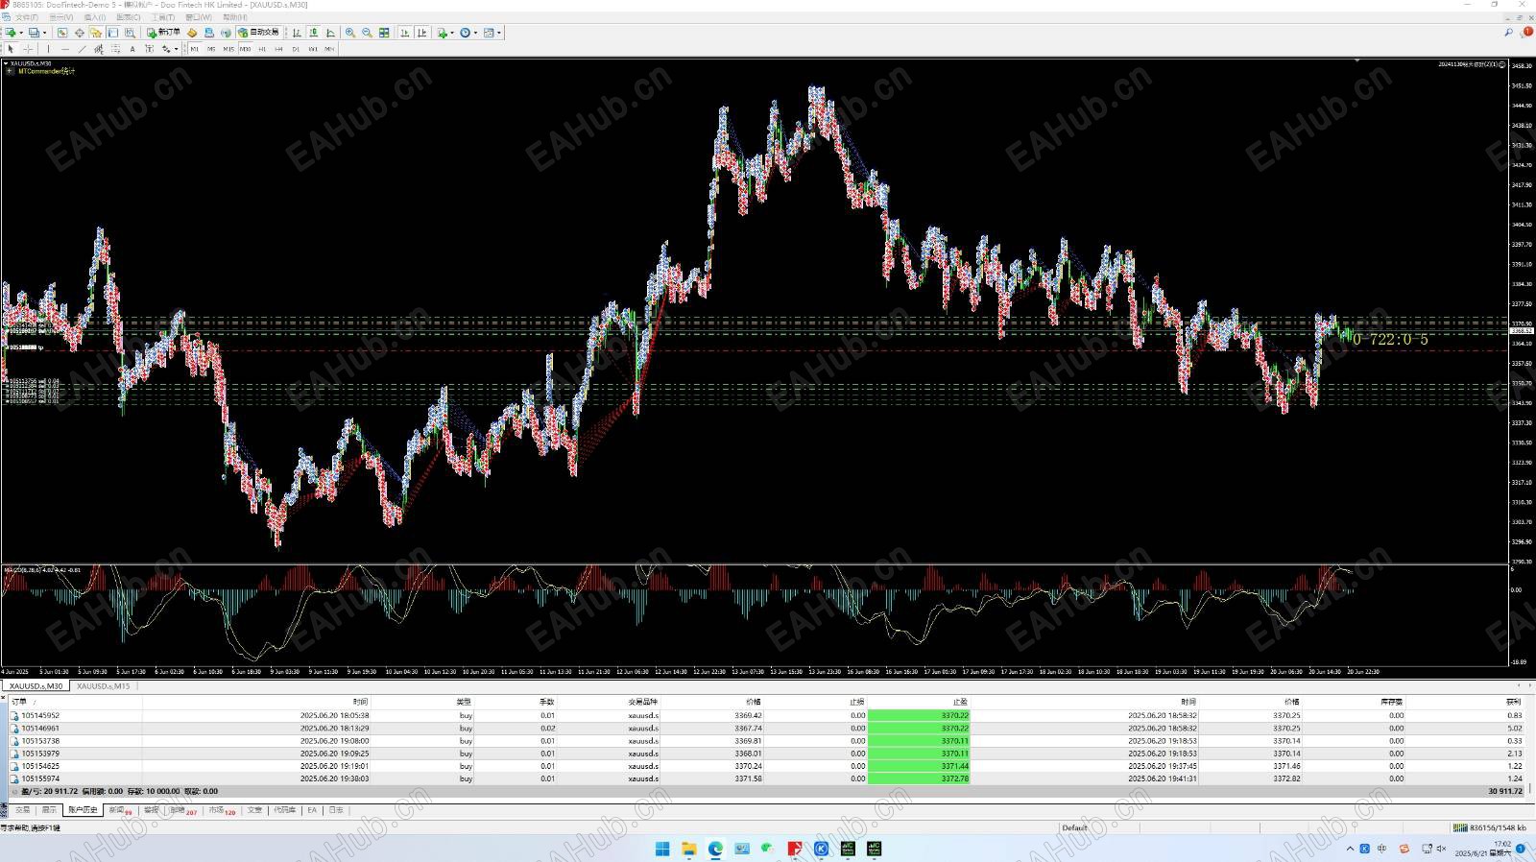Switch to the M1 timeframe
The height and width of the screenshot is (862, 1536).
click(x=194, y=49)
